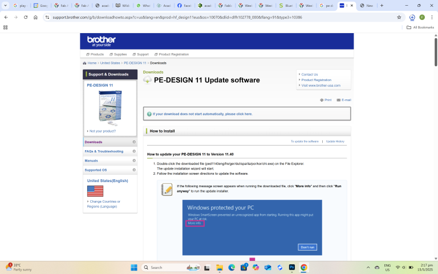Open the Support menu
The image size is (438, 274).
140,54
